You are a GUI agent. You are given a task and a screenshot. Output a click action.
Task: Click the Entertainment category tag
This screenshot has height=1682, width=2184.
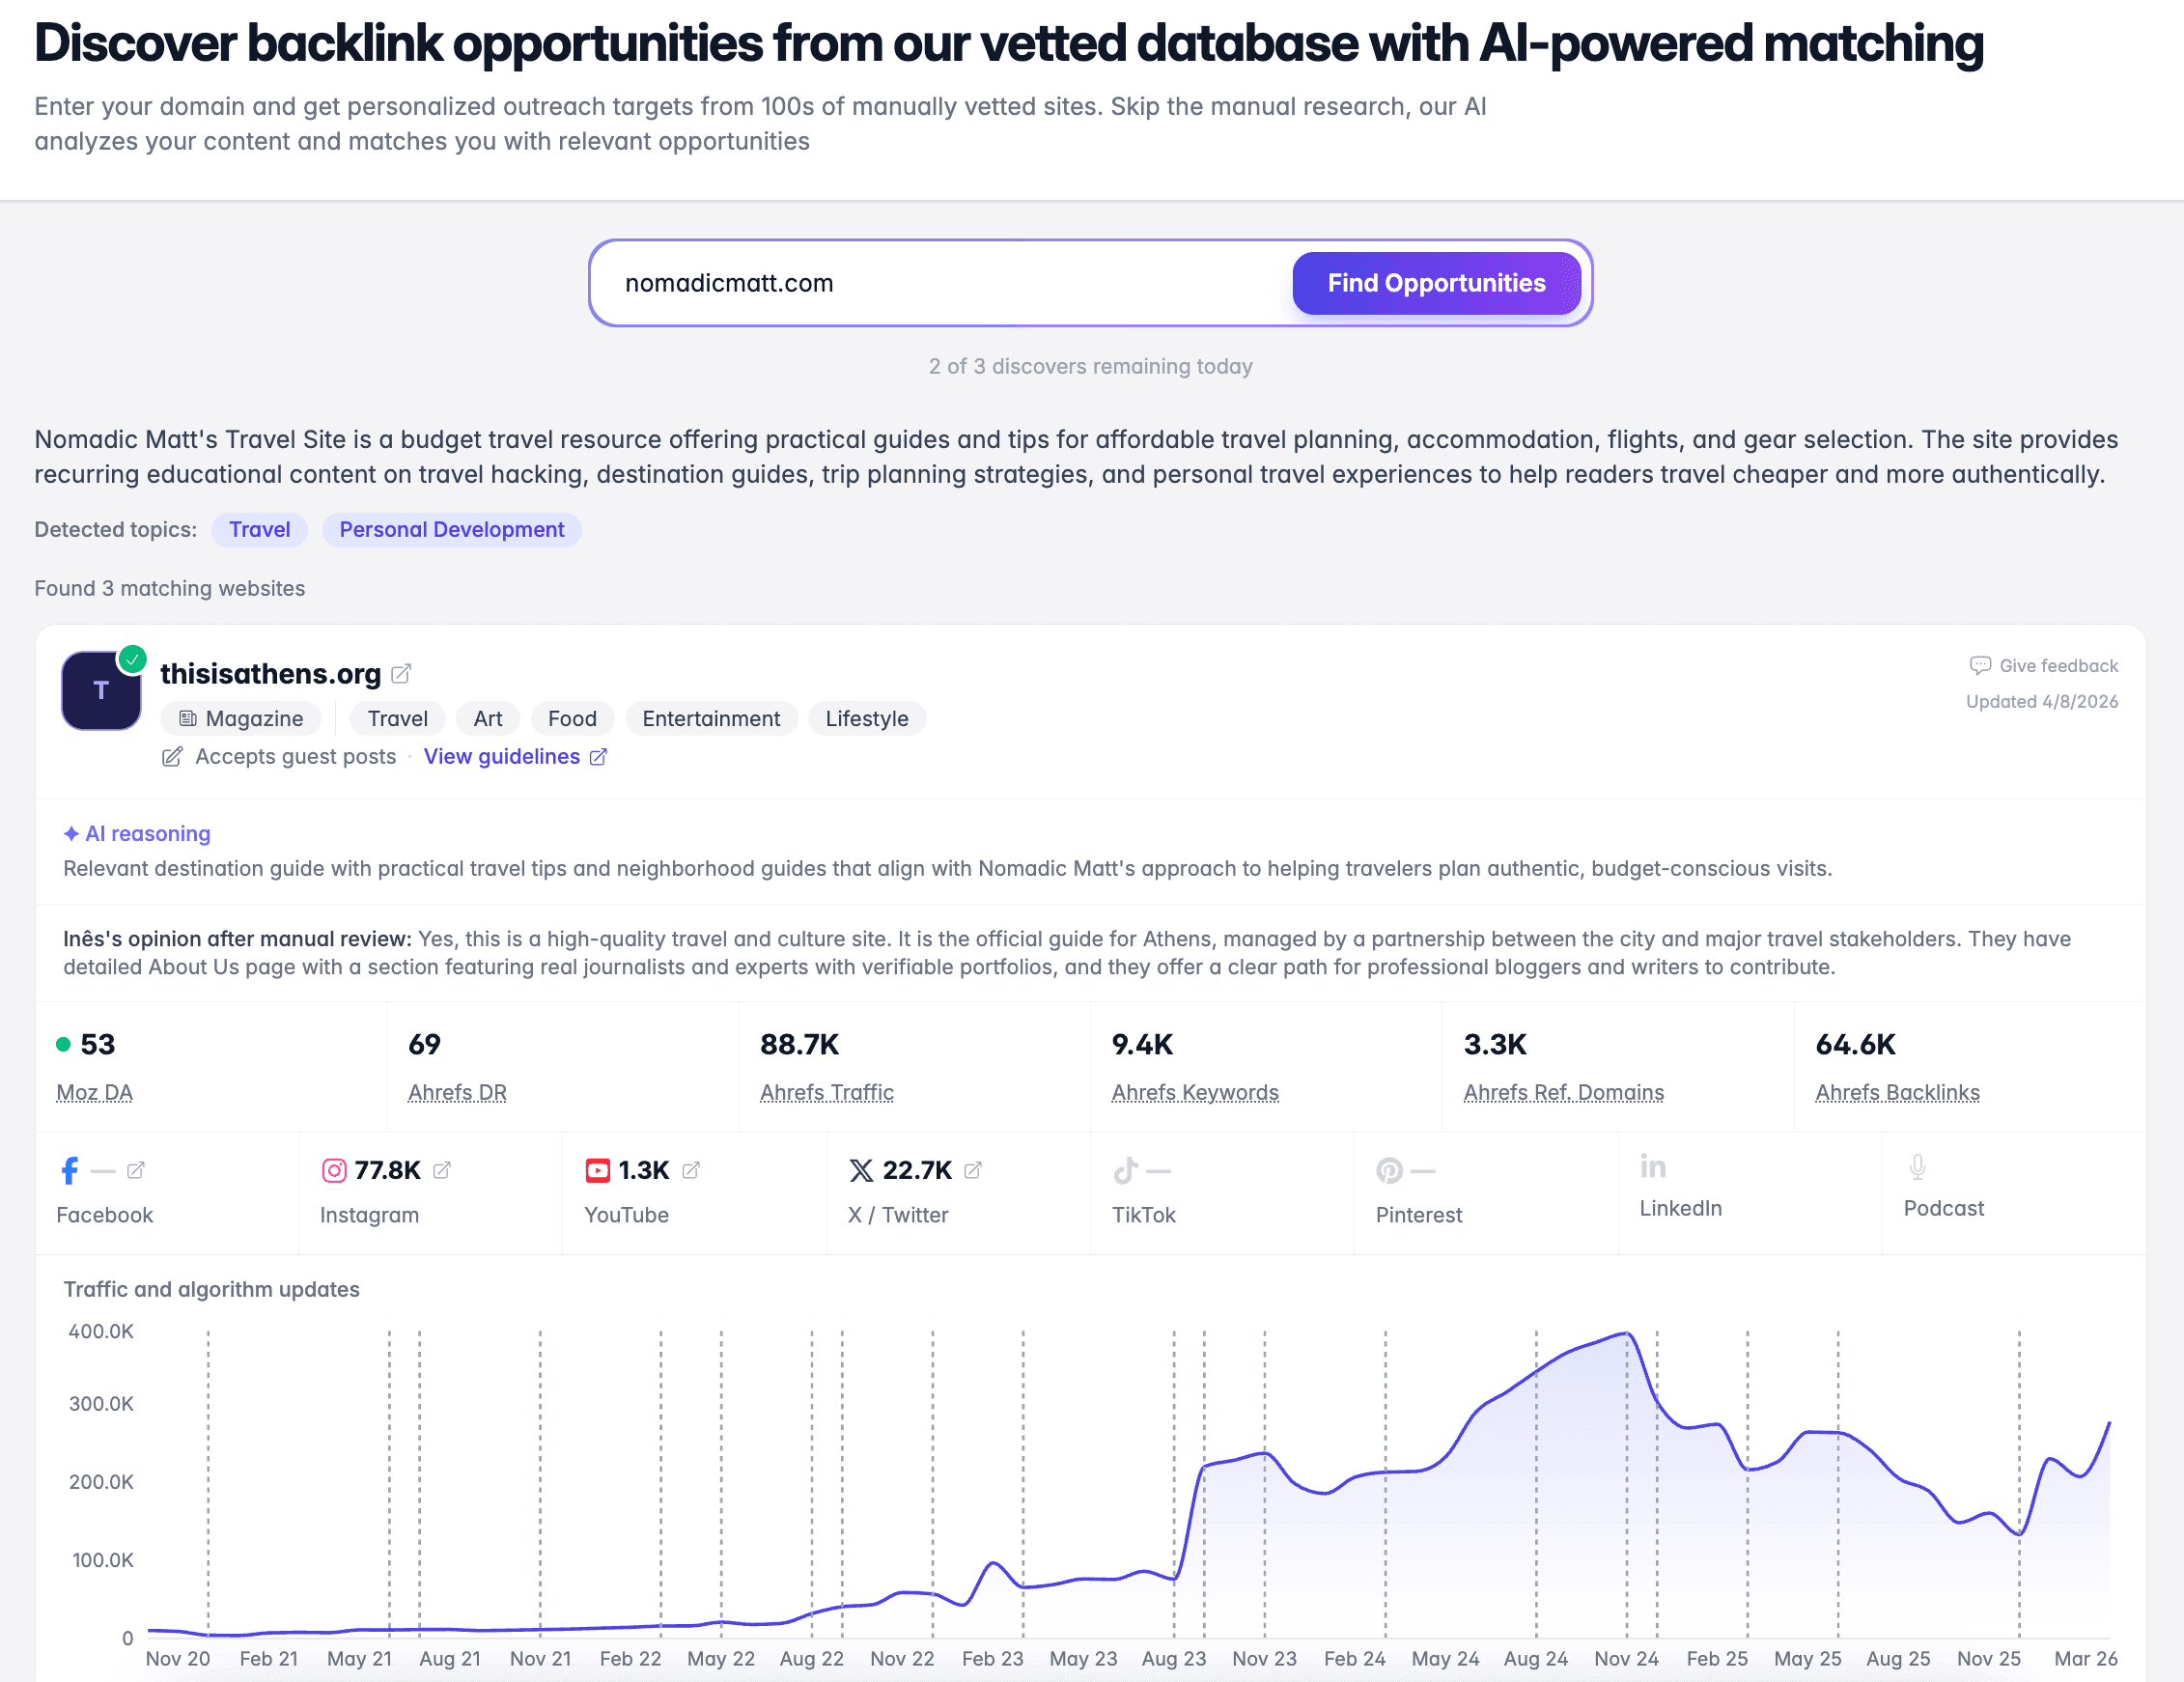pyautogui.click(x=711, y=719)
